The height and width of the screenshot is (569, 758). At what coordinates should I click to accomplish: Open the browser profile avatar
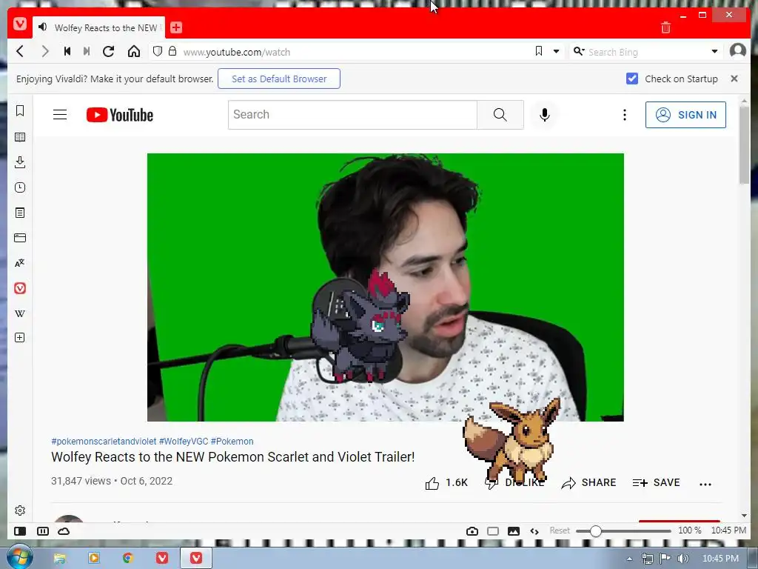coord(738,50)
